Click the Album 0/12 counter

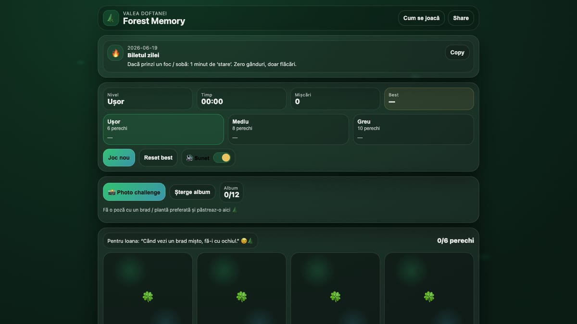click(x=232, y=192)
